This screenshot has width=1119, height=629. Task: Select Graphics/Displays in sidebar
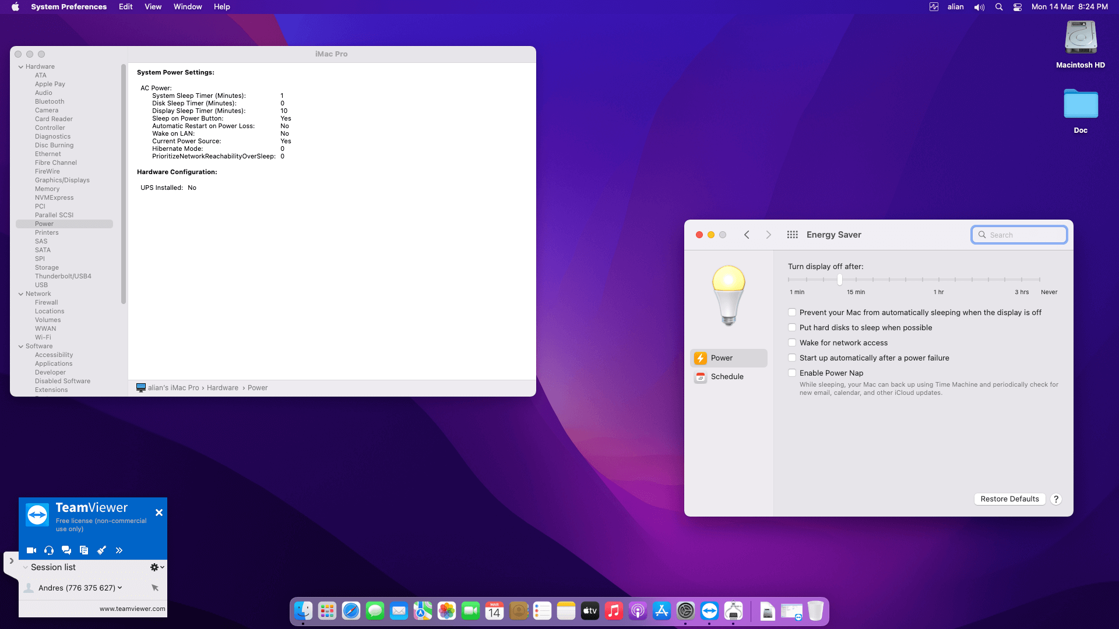click(62, 180)
